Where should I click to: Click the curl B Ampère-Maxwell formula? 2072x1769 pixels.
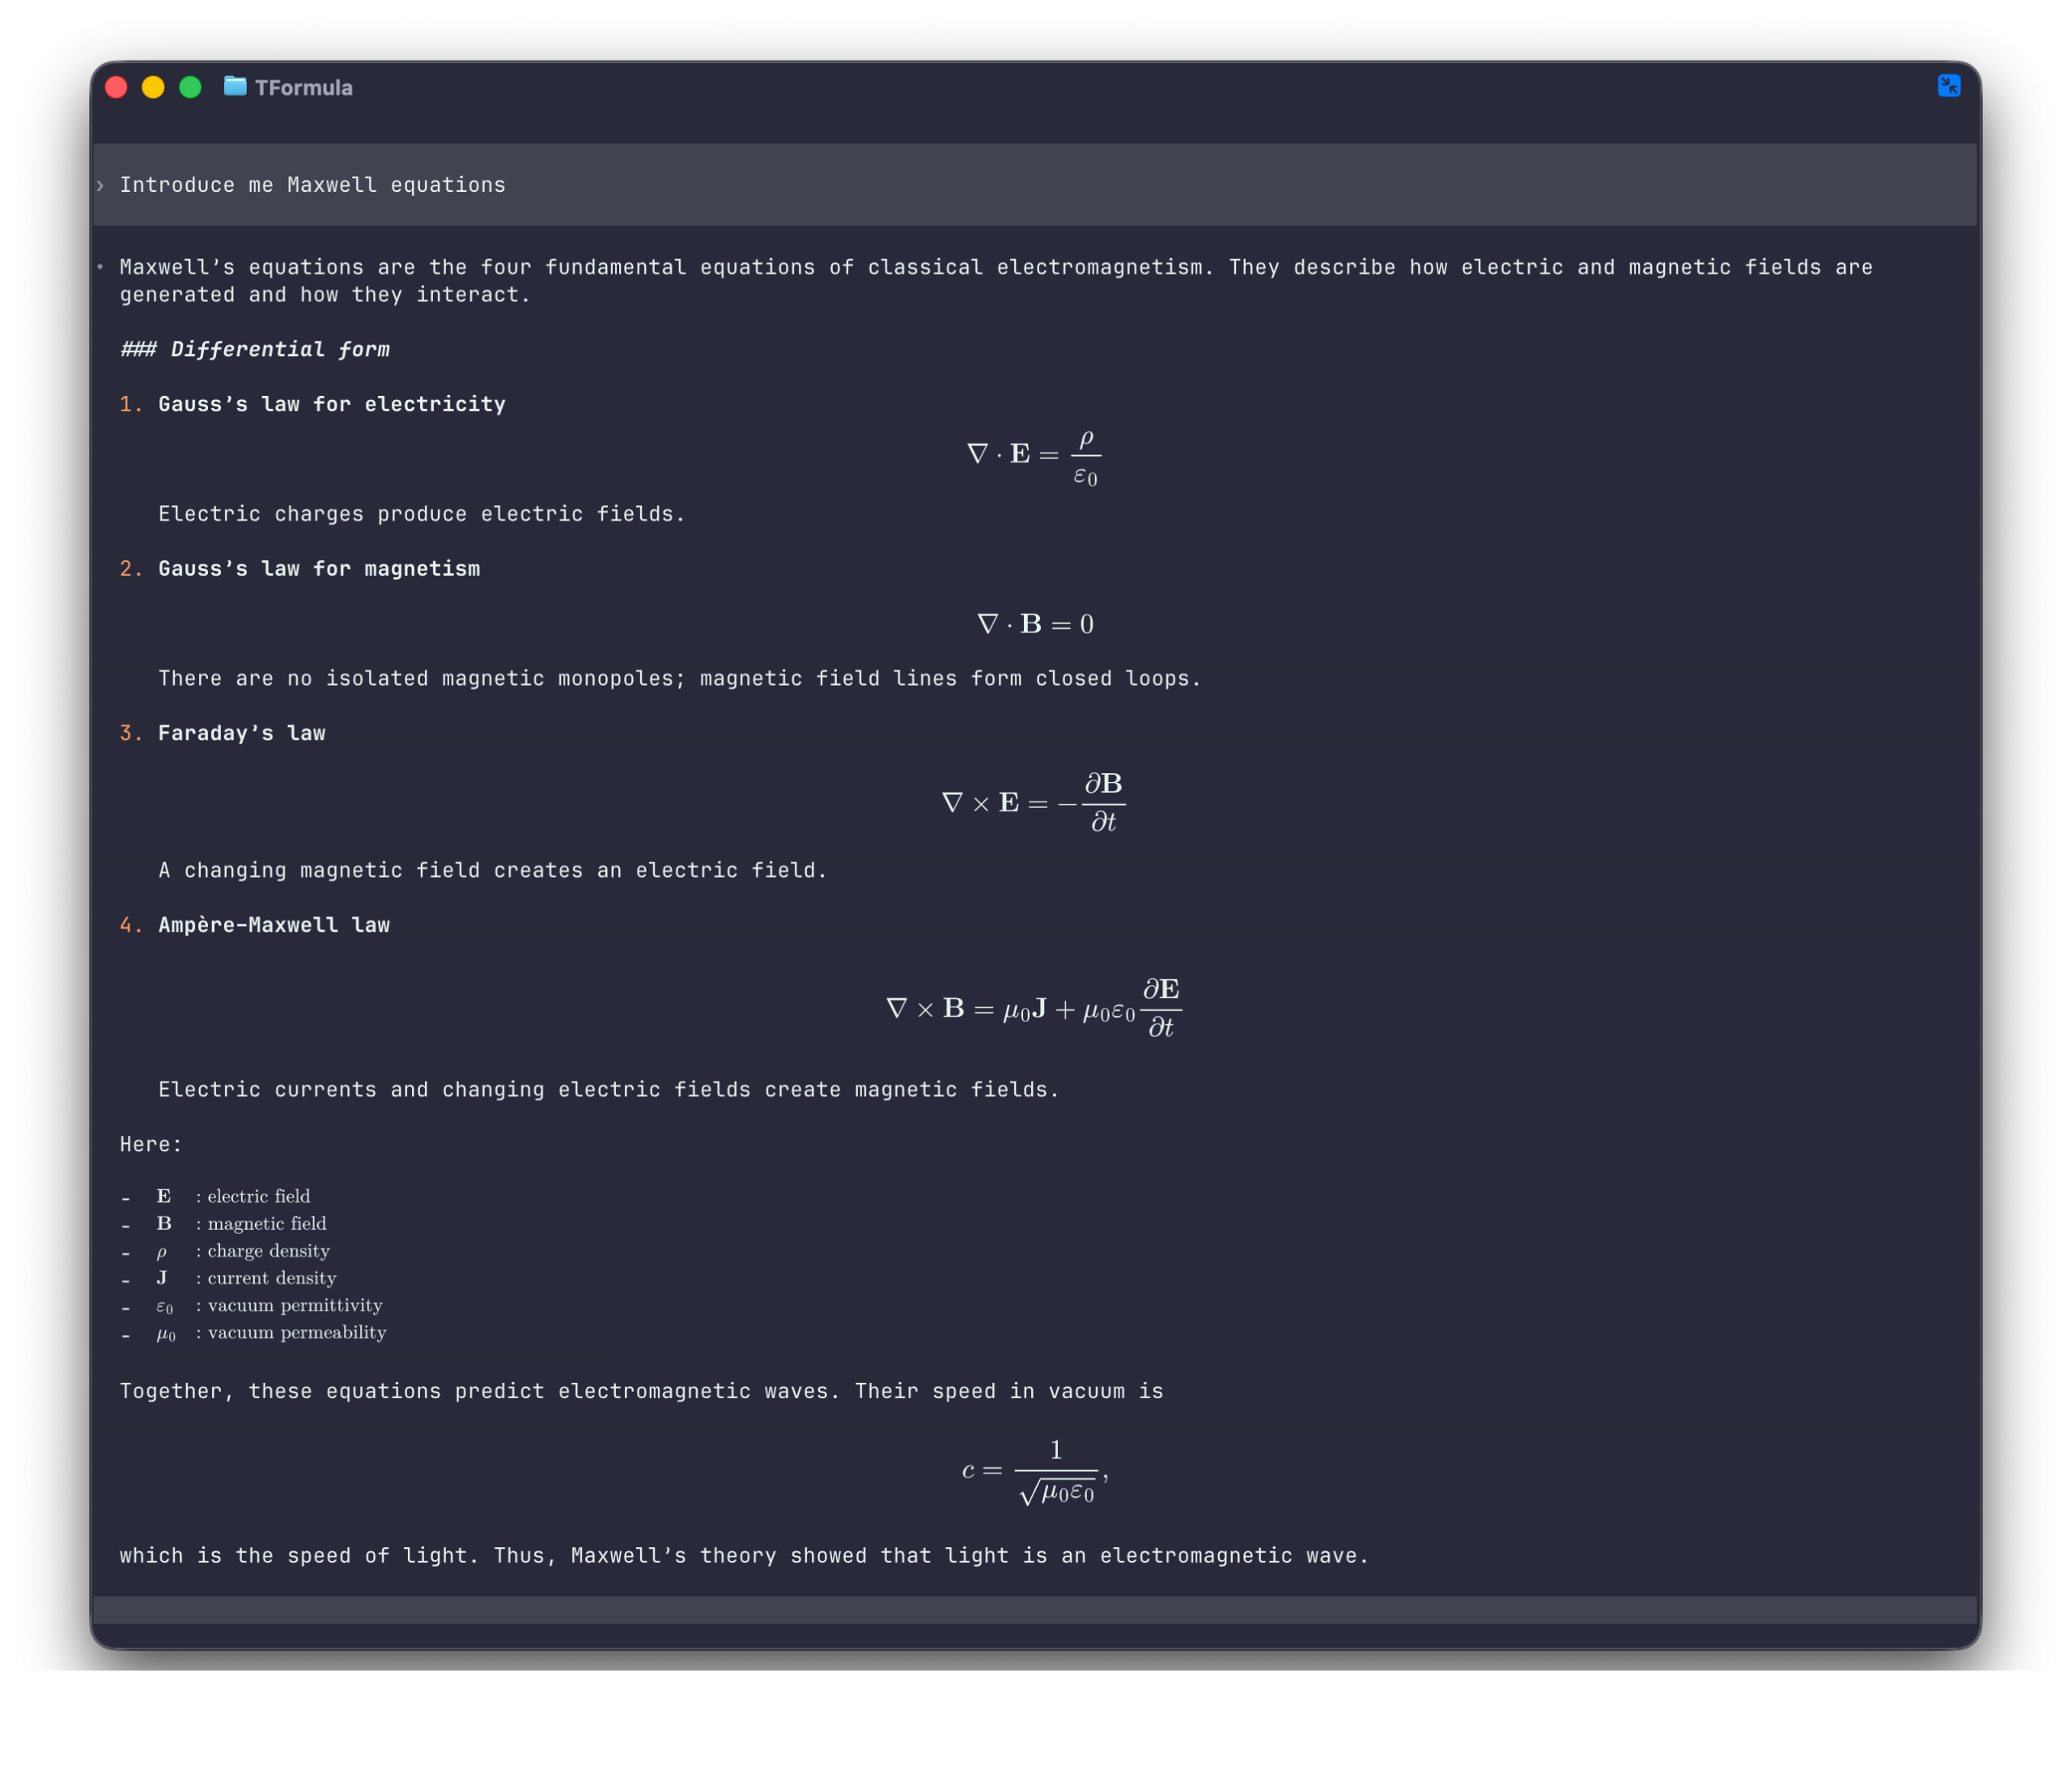(x=1033, y=1008)
